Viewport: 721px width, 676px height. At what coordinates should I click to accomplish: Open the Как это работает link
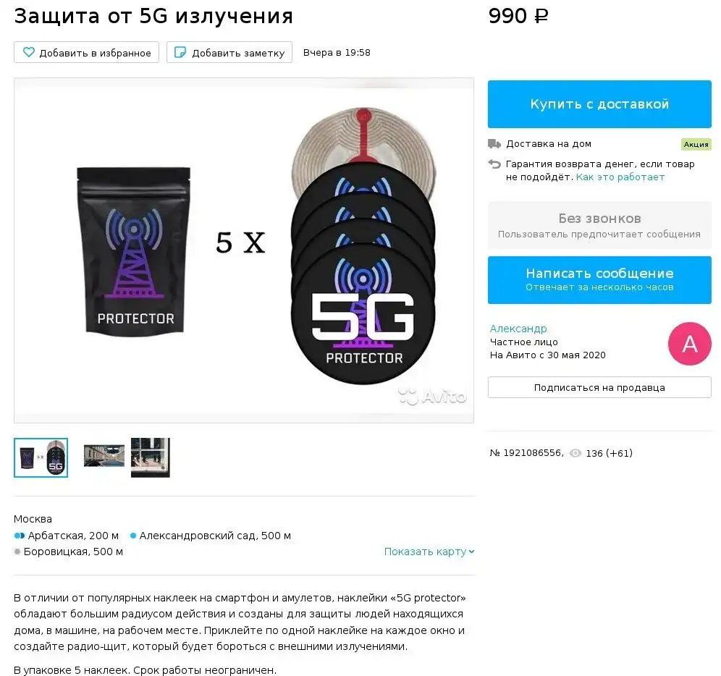pyautogui.click(x=620, y=177)
